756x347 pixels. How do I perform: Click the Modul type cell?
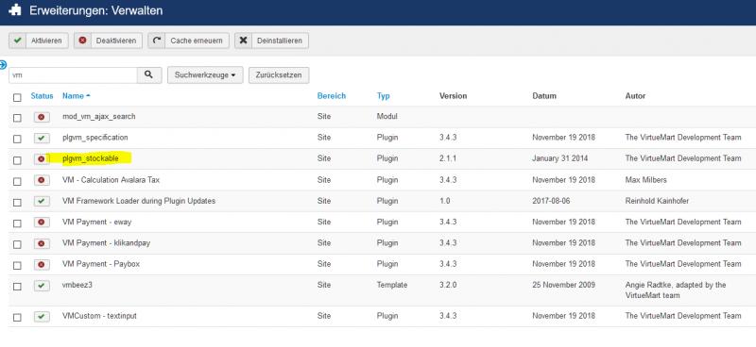tap(387, 117)
